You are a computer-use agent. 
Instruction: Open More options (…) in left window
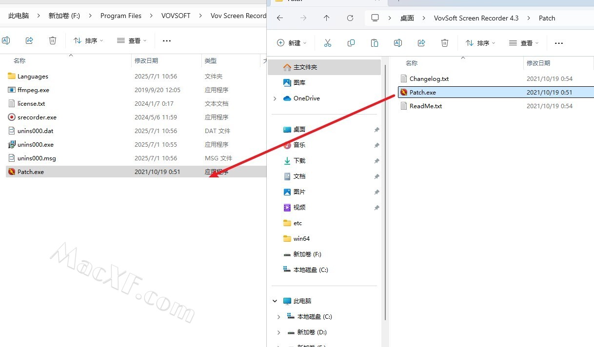(x=167, y=40)
